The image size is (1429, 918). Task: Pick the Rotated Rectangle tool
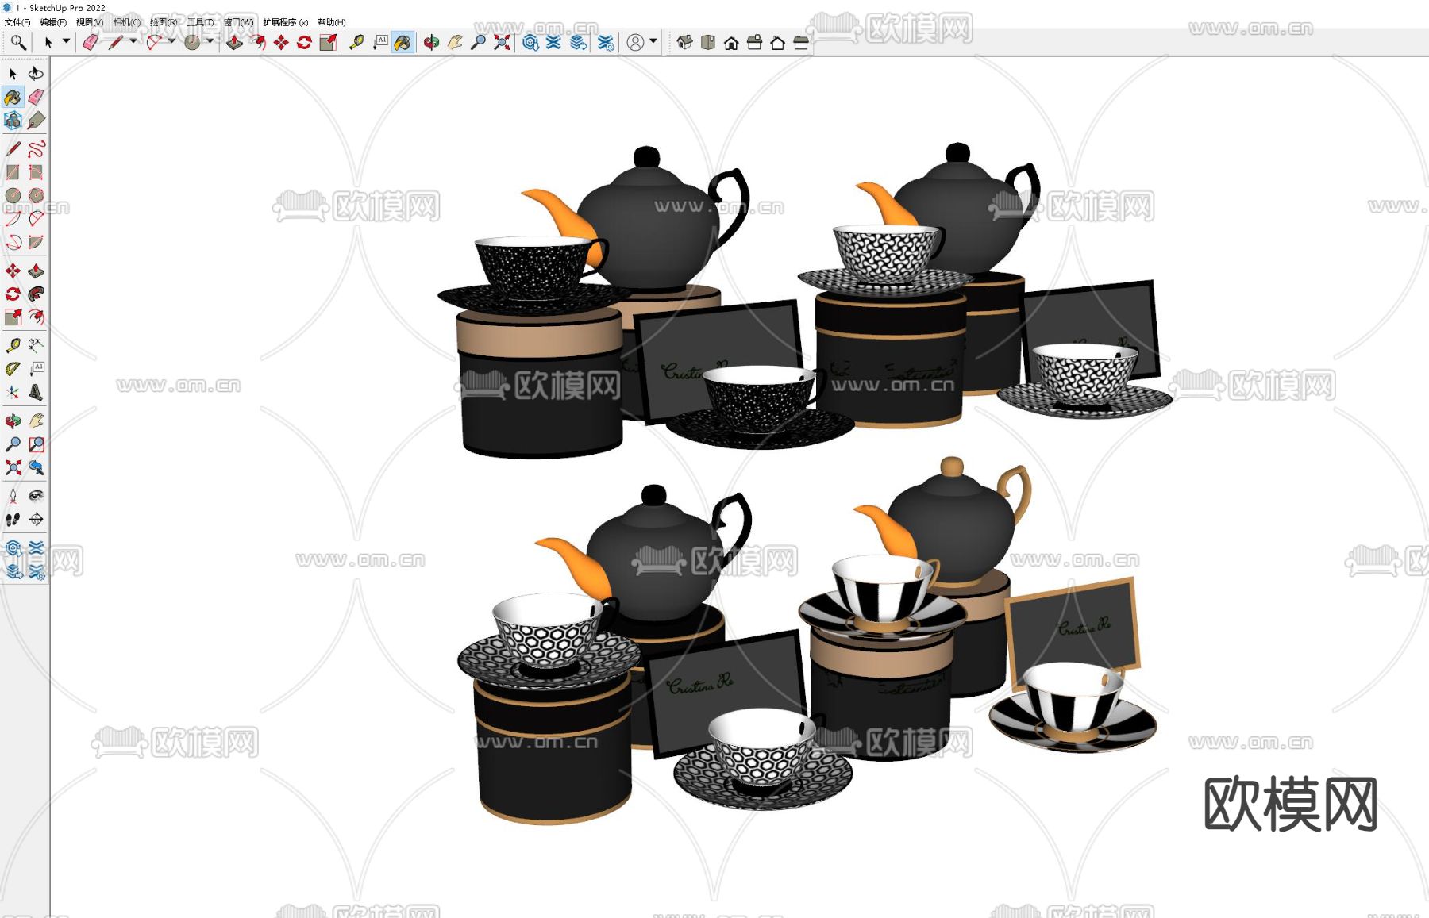36,172
